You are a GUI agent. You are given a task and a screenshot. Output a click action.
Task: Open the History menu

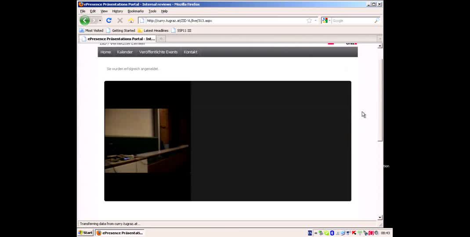[118, 11]
